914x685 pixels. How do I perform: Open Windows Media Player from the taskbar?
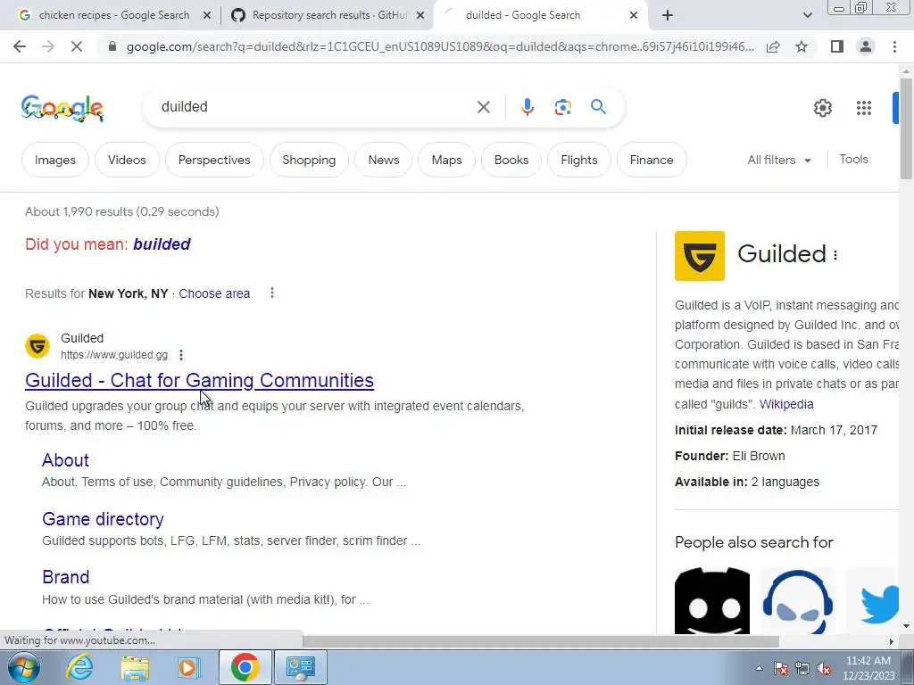[188, 667]
